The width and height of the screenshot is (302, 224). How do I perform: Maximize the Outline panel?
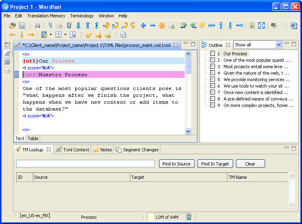(294, 44)
